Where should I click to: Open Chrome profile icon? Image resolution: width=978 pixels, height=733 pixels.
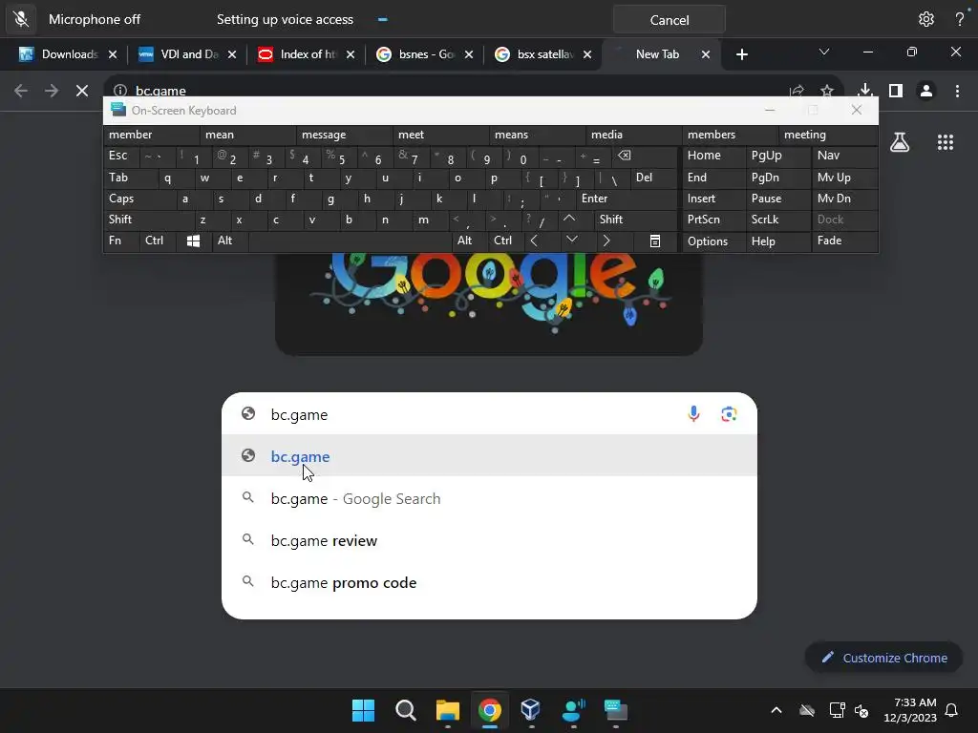(926, 91)
